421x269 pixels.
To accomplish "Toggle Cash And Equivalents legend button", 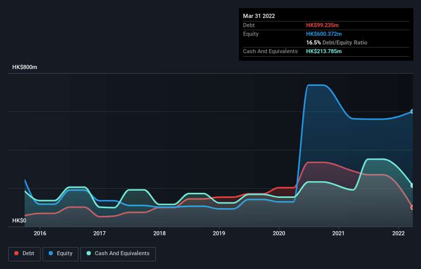I will coord(118,254).
